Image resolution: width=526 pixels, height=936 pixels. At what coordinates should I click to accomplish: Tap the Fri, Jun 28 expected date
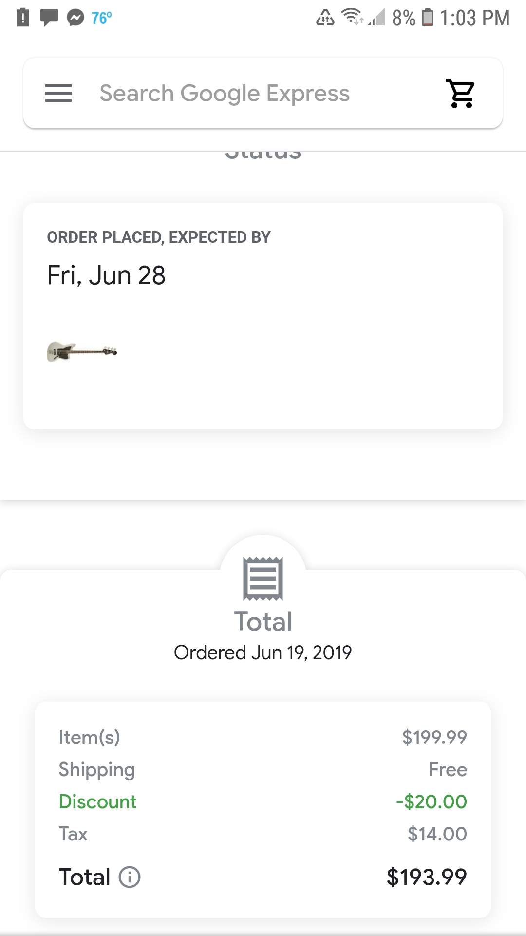tap(106, 275)
